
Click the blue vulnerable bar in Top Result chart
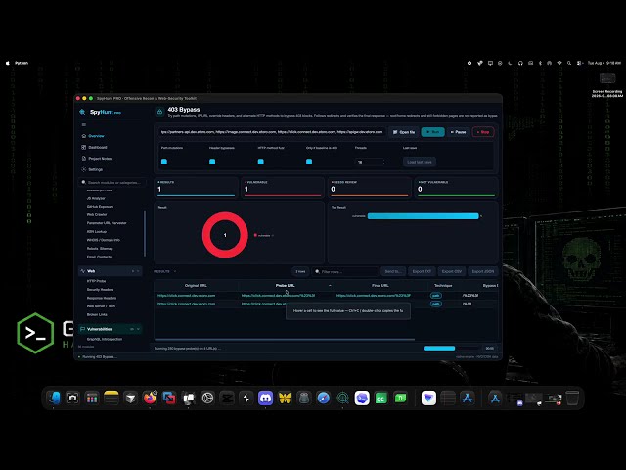pos(423,216)
